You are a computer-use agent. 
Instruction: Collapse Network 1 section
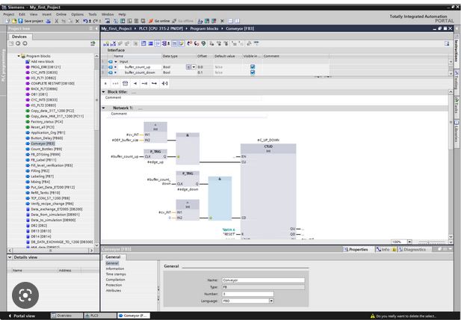[104, 108]
